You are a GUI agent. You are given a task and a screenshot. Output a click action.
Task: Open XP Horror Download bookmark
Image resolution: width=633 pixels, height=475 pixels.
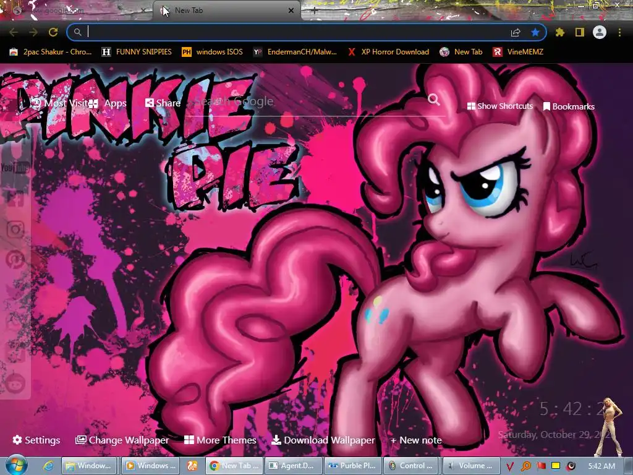point(388,52)
